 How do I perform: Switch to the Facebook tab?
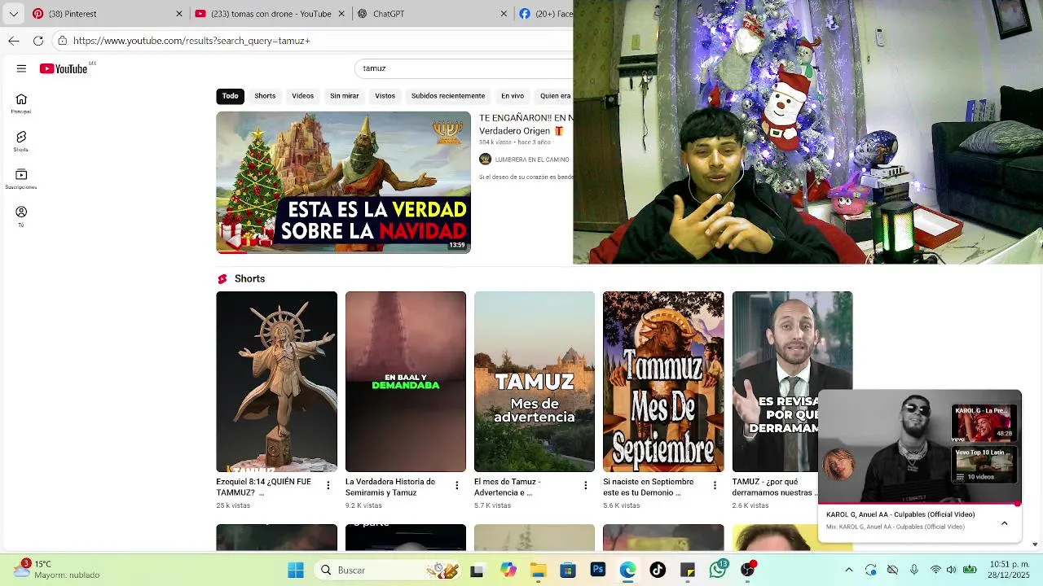tap(546, 14)
